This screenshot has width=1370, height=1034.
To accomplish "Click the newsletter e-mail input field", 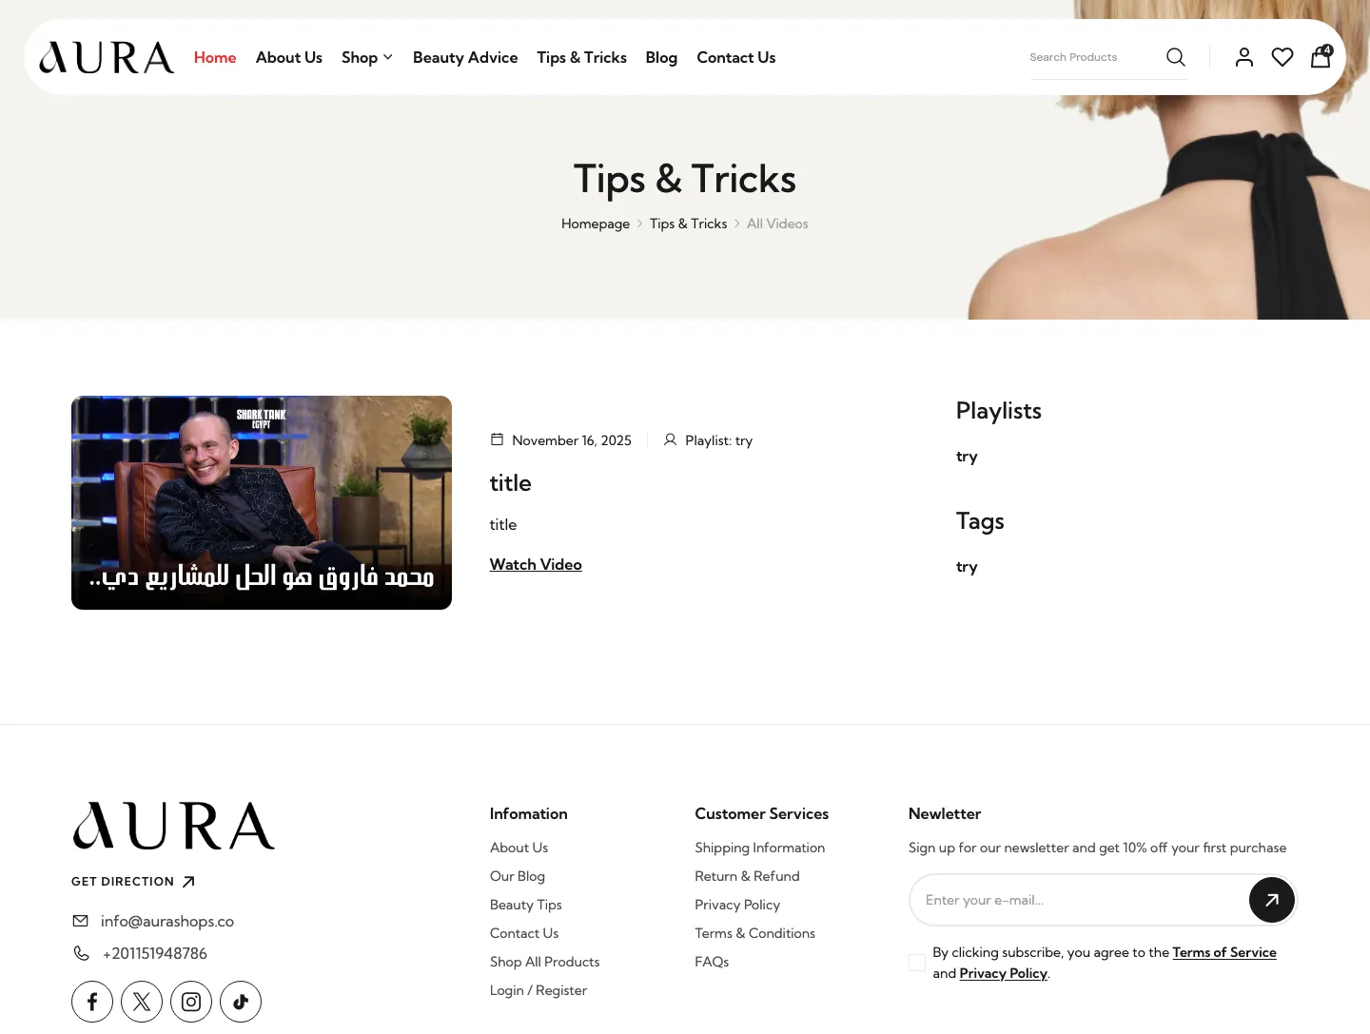I will 1080,900.
